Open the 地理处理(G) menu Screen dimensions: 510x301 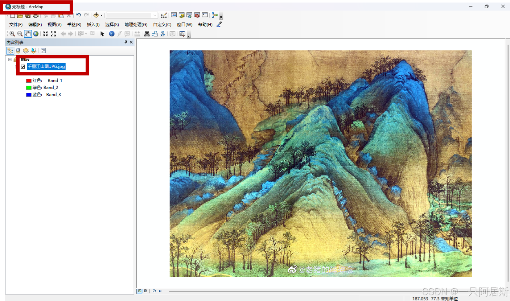pos(136,25)
